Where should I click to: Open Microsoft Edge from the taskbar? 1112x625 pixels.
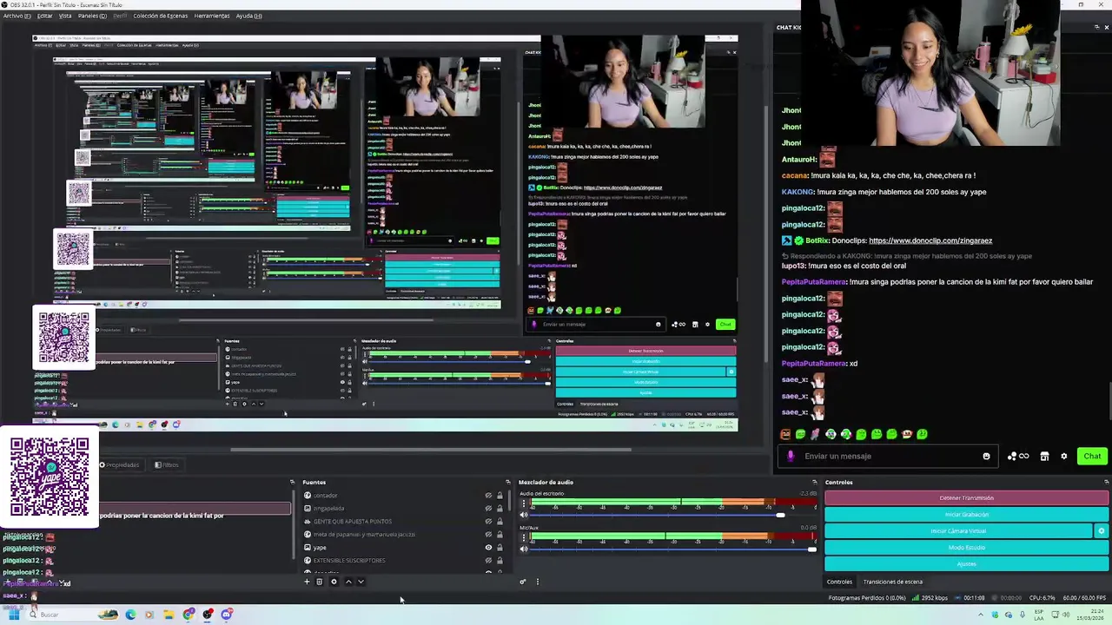click(x=130, y=615)
